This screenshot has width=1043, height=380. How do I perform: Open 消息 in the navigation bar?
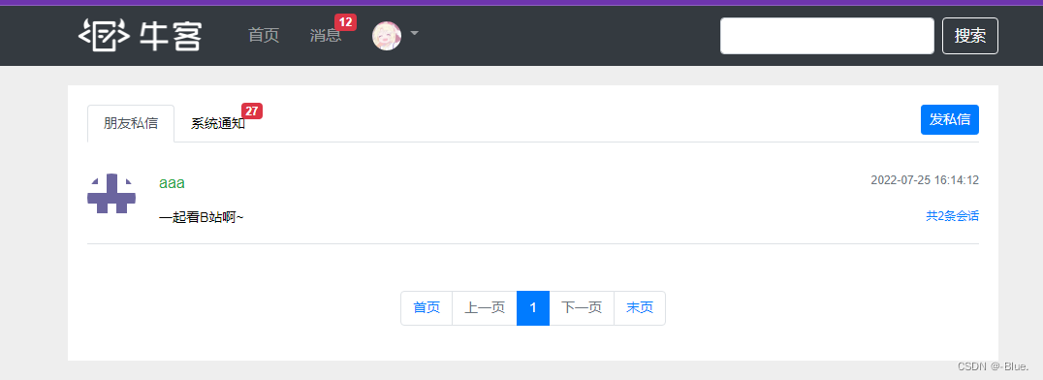[326, 35]
